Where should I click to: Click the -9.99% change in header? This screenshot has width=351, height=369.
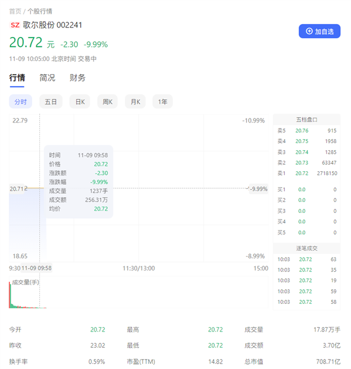(x=96, y=44)
